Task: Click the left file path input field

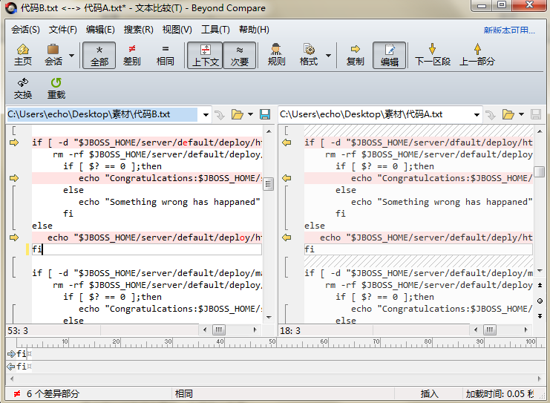Action: pyautogui.click(x=102, y=114)
